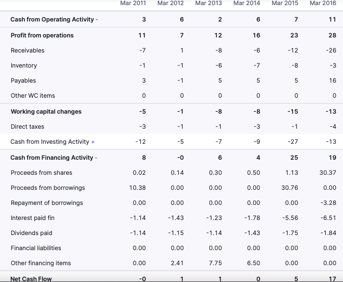343x282 pixels.
Task: Click the Proceeds from shares label
Action: [41, 173]
